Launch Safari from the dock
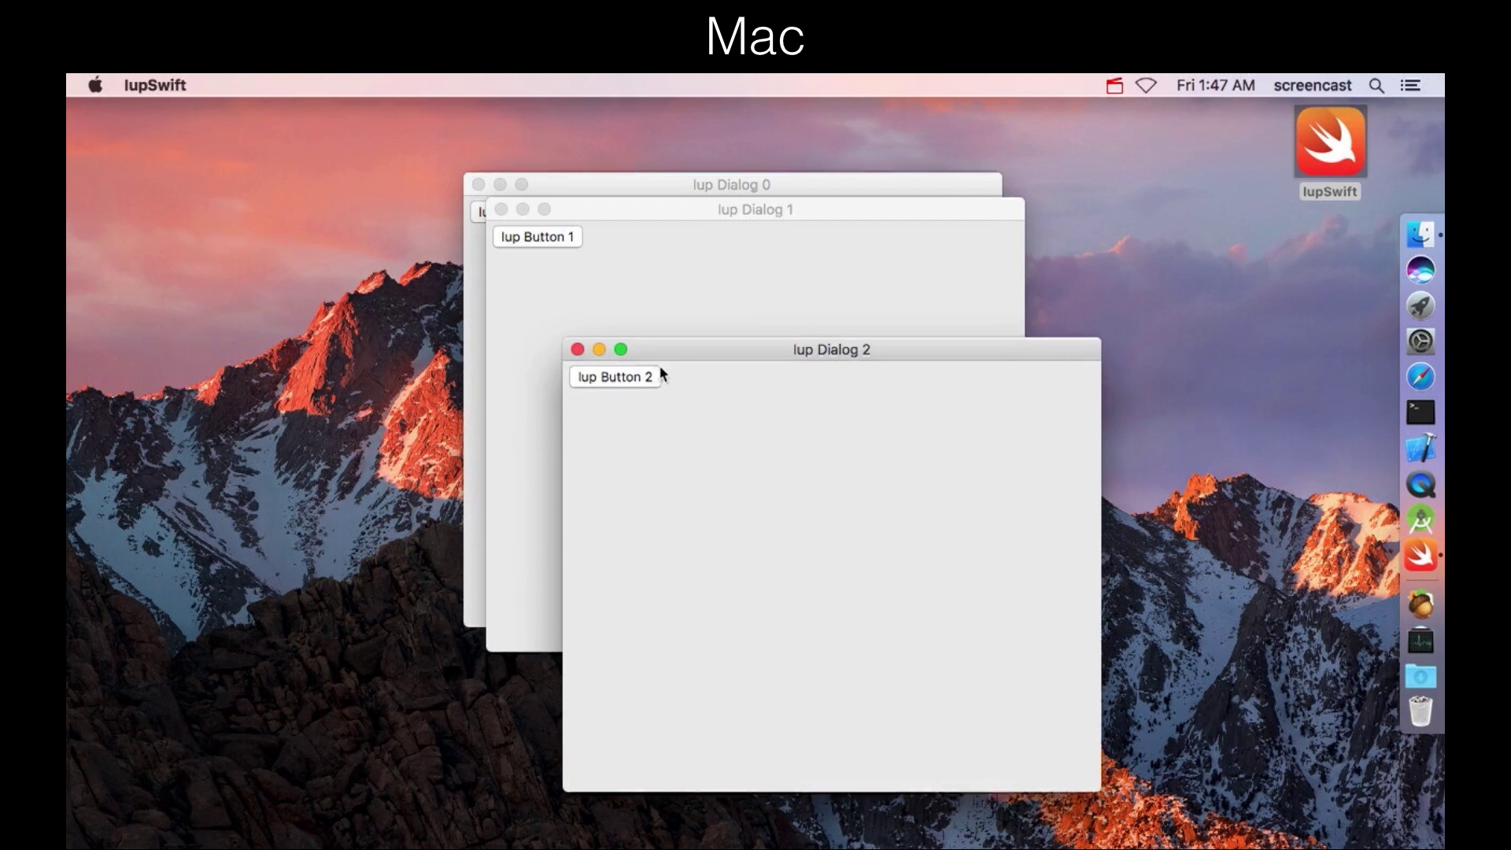 (1420, 377)
